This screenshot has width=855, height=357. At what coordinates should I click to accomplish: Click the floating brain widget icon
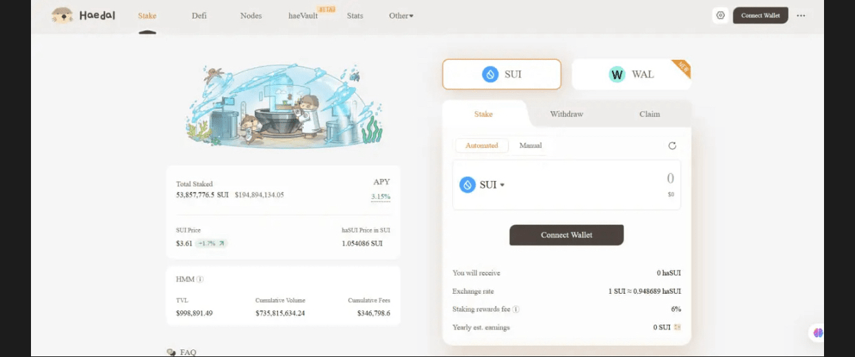click(x=818, y=332)
